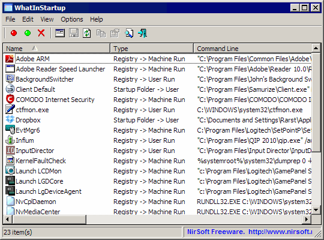324x240 pixels.
Task: Click the Copy selected items icon
Action: [x=101, y=33]
